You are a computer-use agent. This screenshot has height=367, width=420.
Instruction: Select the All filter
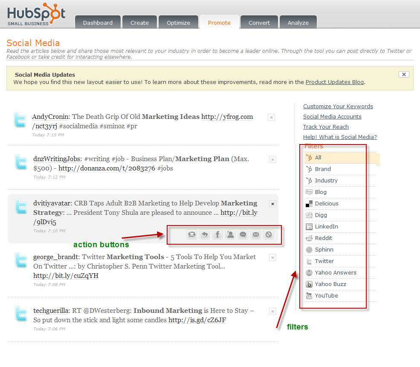[340, 158]
